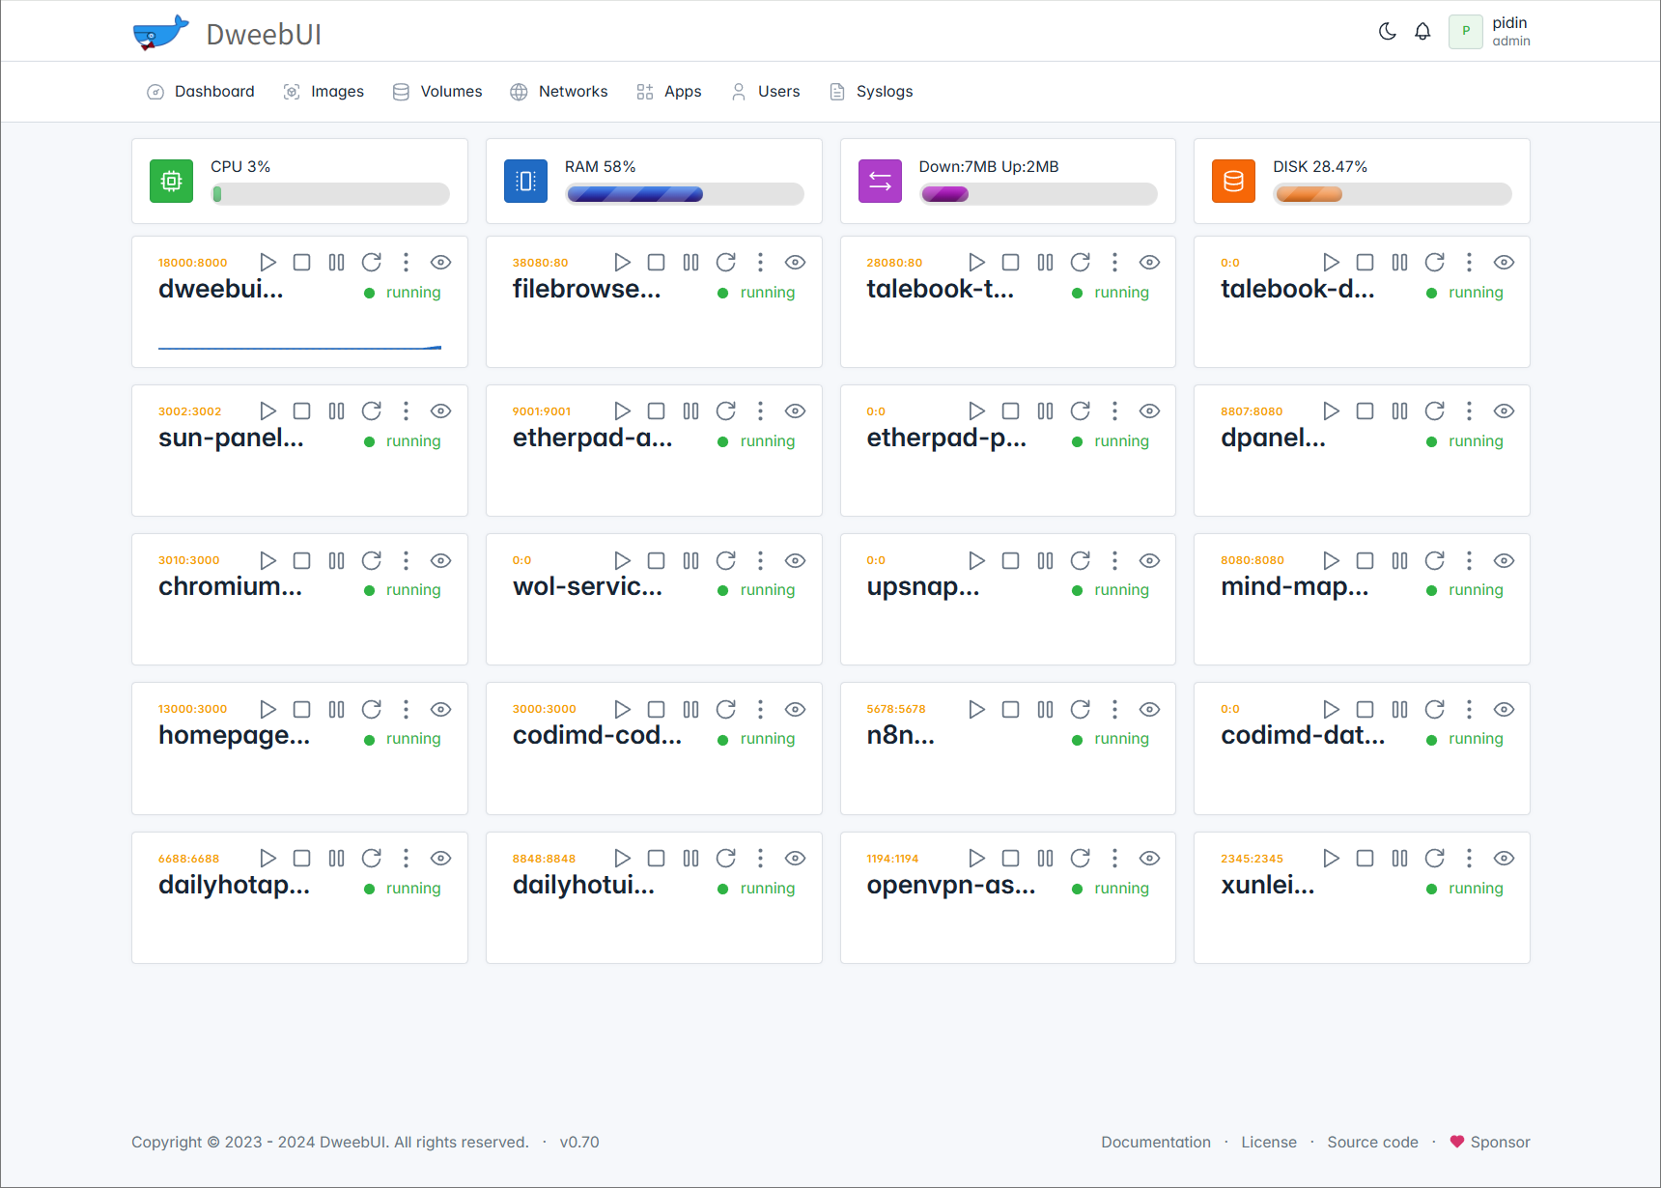Open the Syslogs tab

click(871, 92)
